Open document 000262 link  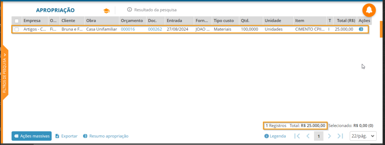[155, 29]
